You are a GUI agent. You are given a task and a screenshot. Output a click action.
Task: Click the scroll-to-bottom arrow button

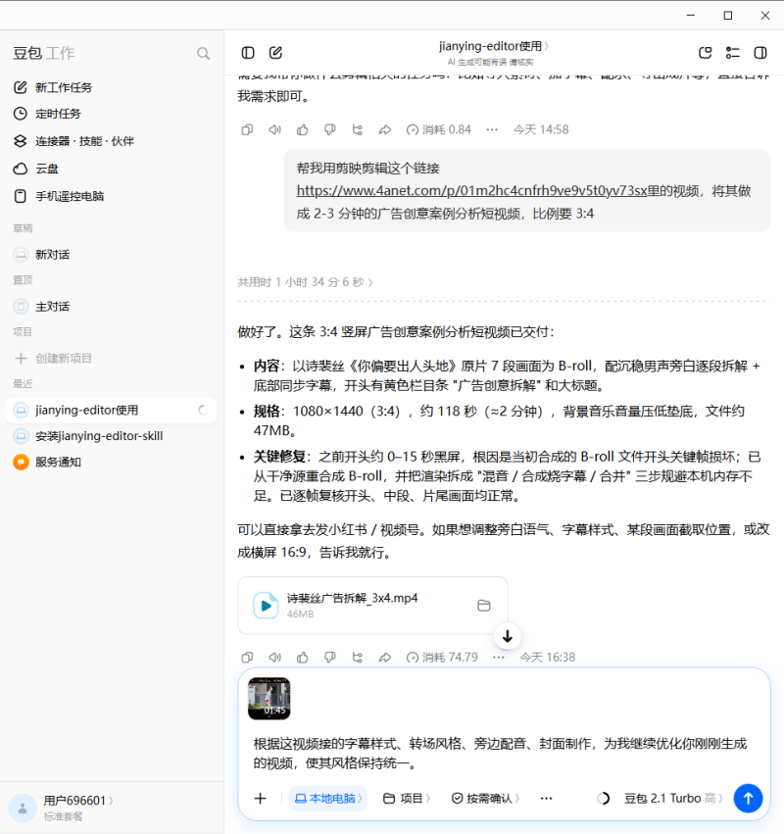tap(508, 636)
